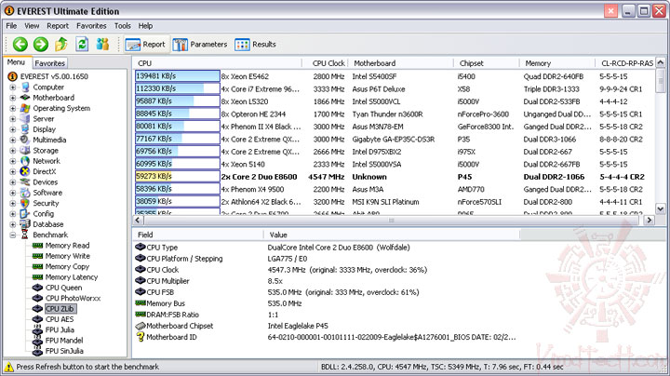Click the 139481 KB/s result bar
The image size is (670, 376).
click(x=178, y=76)
